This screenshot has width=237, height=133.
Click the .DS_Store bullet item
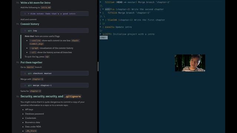click(31, 131)
